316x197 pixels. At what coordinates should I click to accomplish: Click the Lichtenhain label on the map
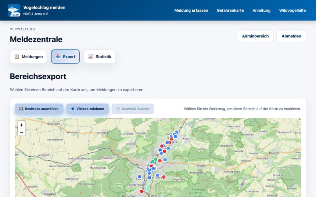pyautogui.click(x=136, y=185)
